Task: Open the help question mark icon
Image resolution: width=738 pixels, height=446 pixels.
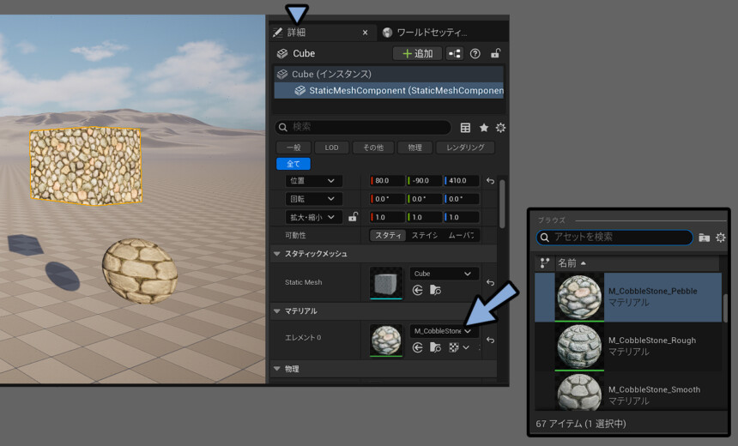Action: point(475,54)
